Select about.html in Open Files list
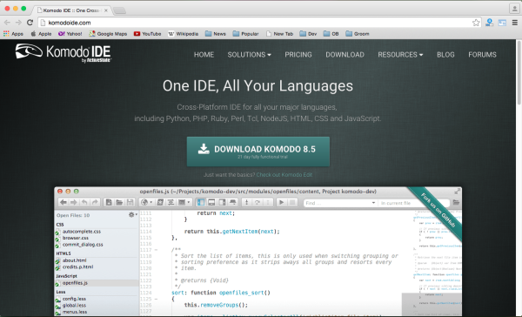Screen dimensions: 522x317 74,260
